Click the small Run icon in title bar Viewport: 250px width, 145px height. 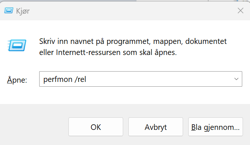(9, 11)
